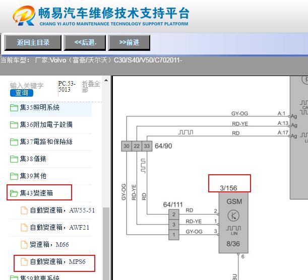Click the RD-YE label near GSM pin 1
Image resolution: width=308 pixels, height=280 pixels.
[x=194, y=222]
